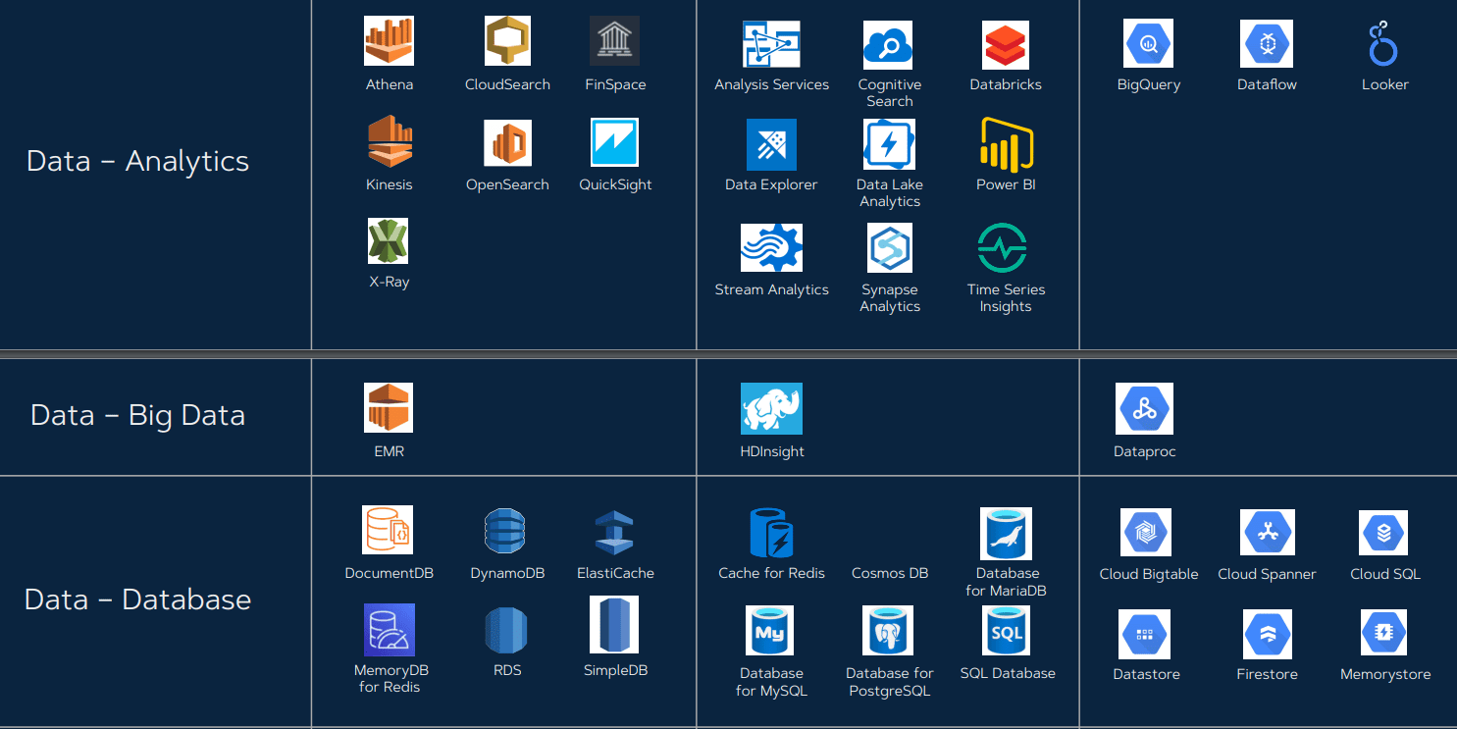This screenshot has width=1457, height=729.
Task: Open the Looker icon
Action: click(1383, 43)
